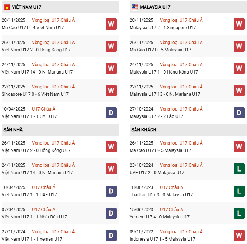Open the MALAYSIA U17 team header
Viewport: 247px width, 244px height.
coord(156,7)
